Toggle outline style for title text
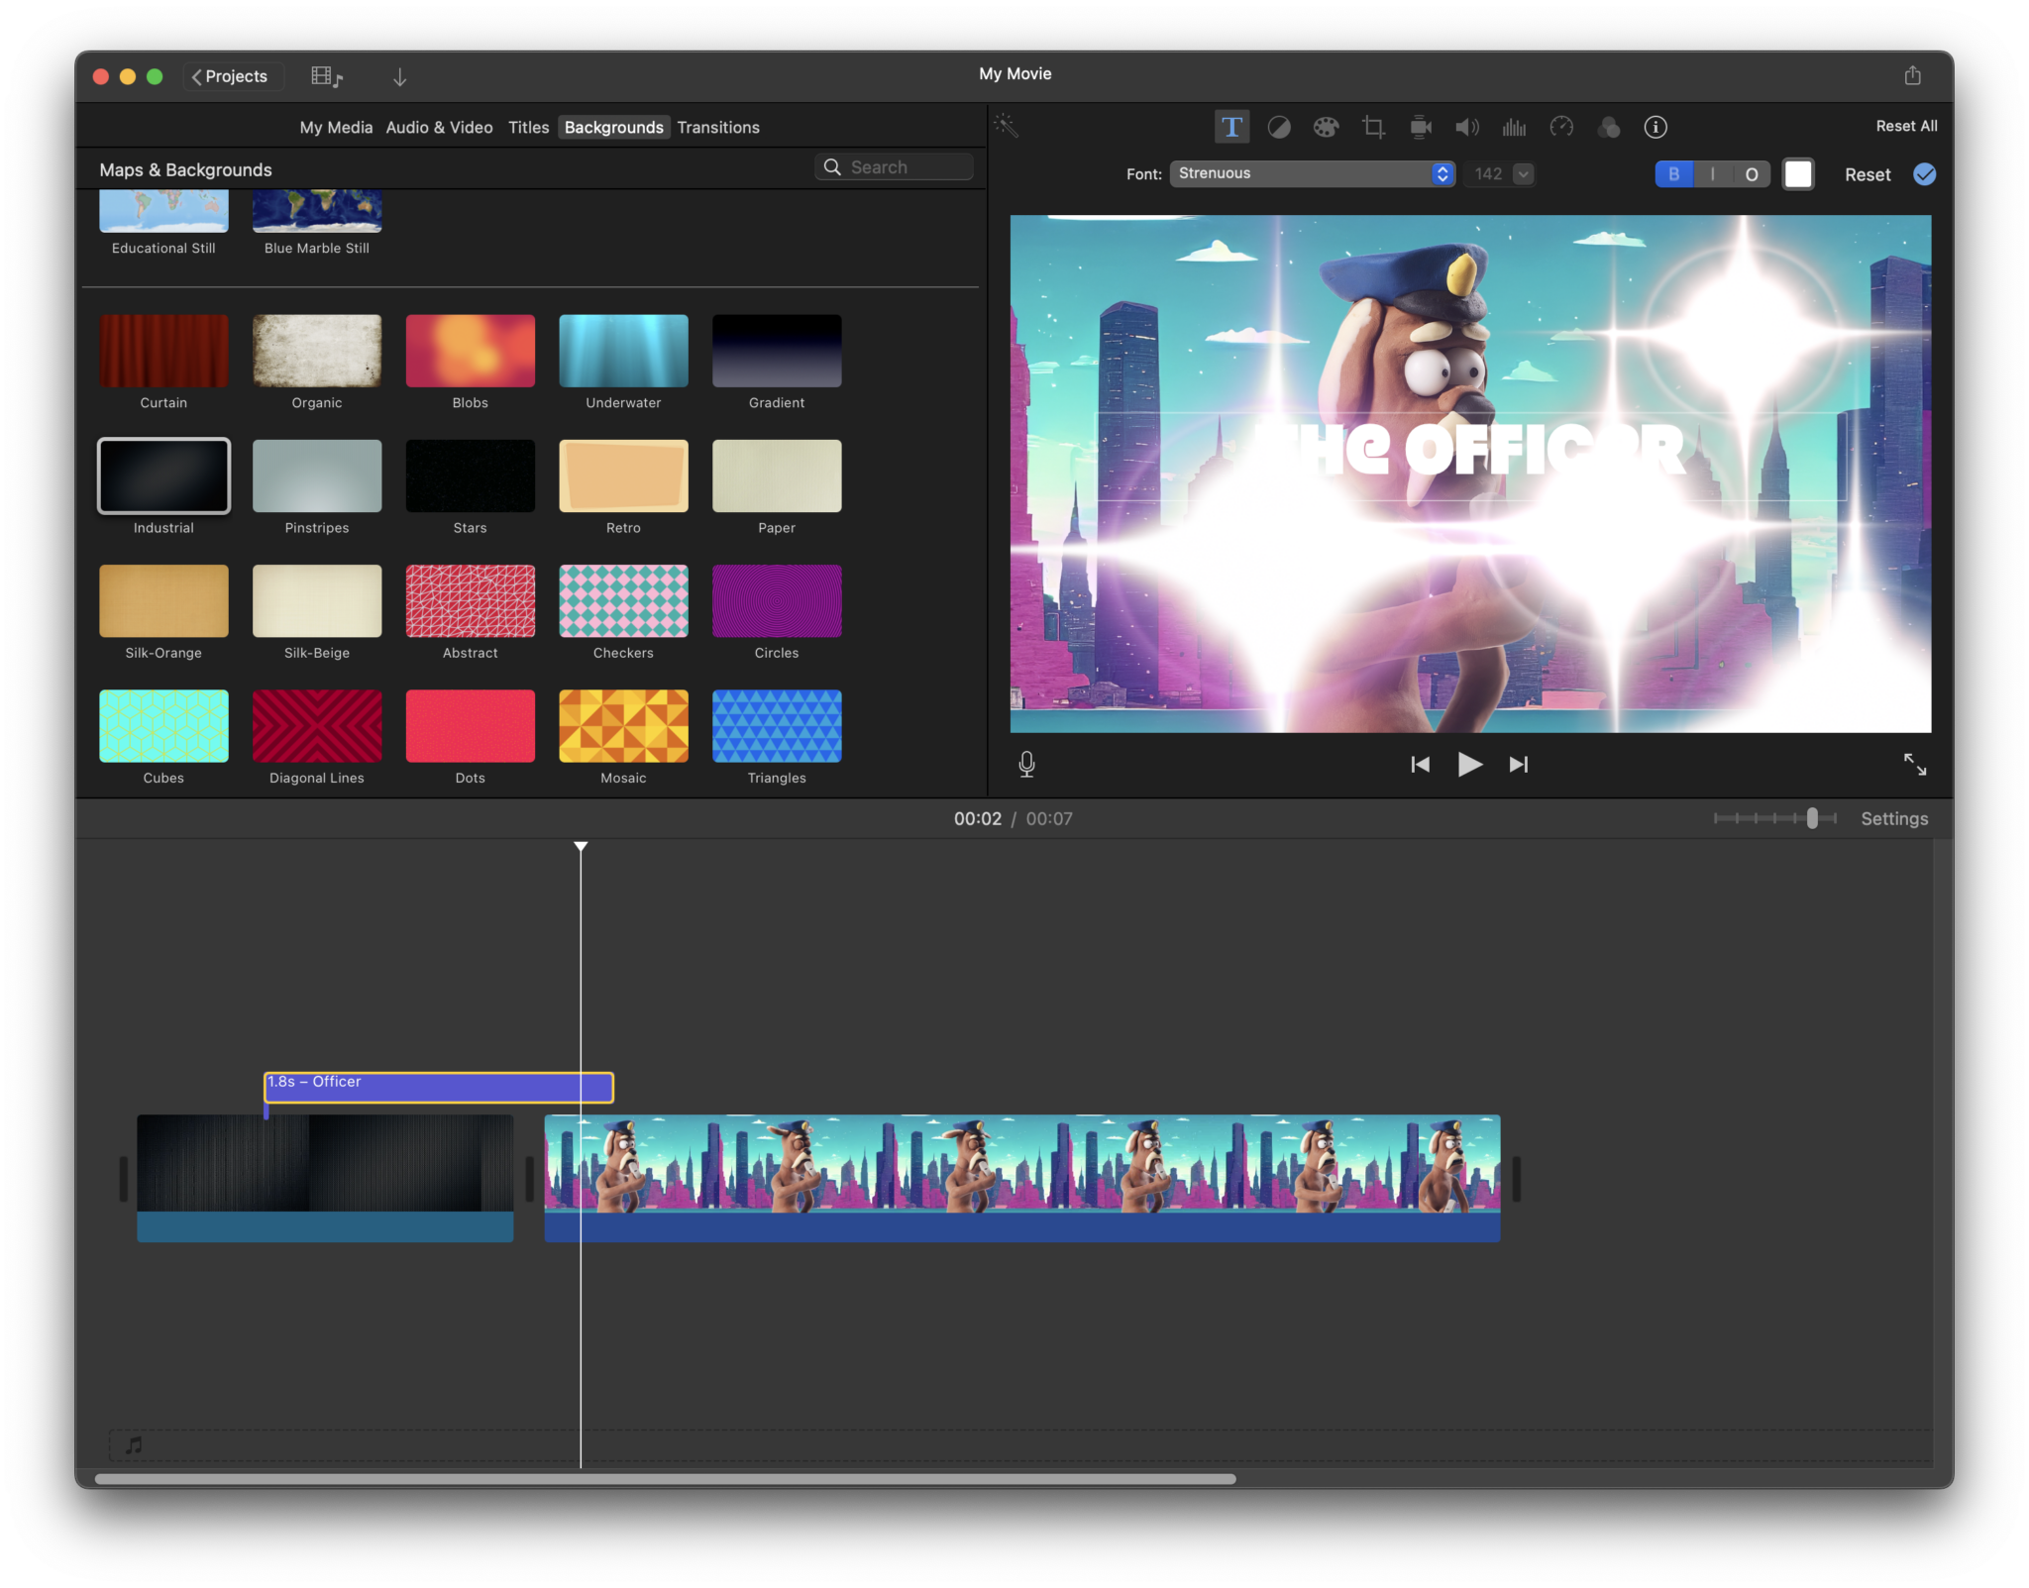This screenshot has height=1588, width=2029. pyautogui.click(x=1751, y=173)
